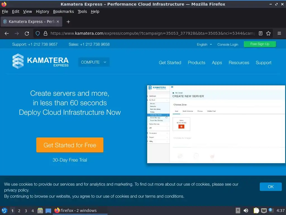Open the desktop start menu icon
Screen dimensions: 286x215
pyautogui.click(x=4, y=211)
